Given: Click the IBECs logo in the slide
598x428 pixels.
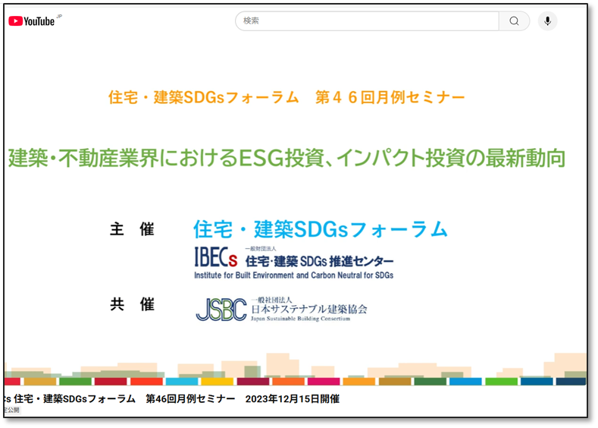Looking at the screenshot, I should (x=216, y=258).
